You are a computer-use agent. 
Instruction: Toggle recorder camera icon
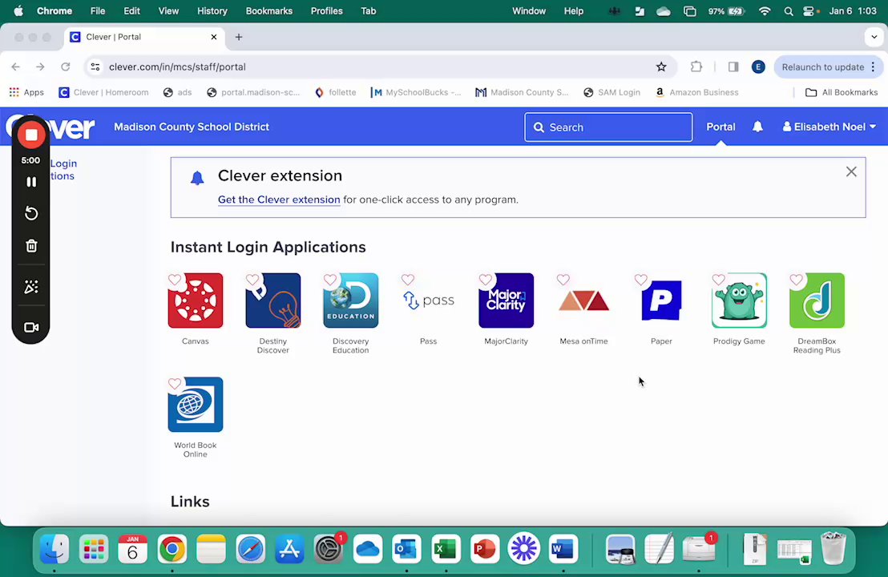tap(31, 327)
